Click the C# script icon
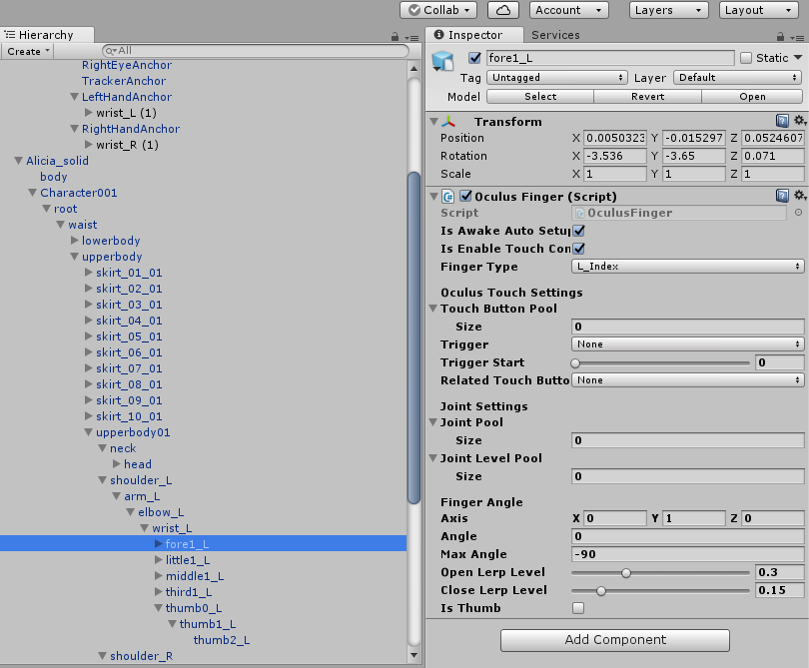809x668 pixels. click(448, 197)
